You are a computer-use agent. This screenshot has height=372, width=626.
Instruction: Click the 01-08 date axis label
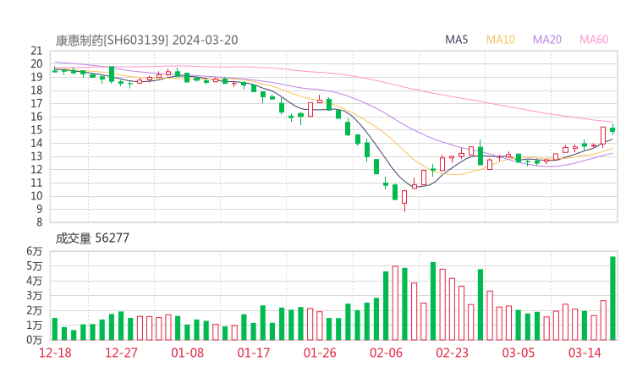pyautogui.click(x=187, y=353)
